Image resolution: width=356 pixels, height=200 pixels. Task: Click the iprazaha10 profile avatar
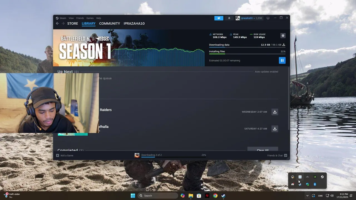(x=238, y=18)
